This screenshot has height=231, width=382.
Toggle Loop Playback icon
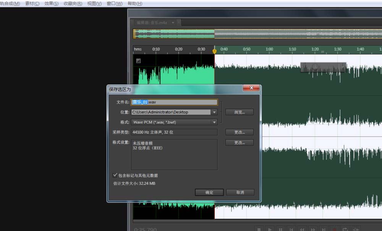click(x=345, y=229)
